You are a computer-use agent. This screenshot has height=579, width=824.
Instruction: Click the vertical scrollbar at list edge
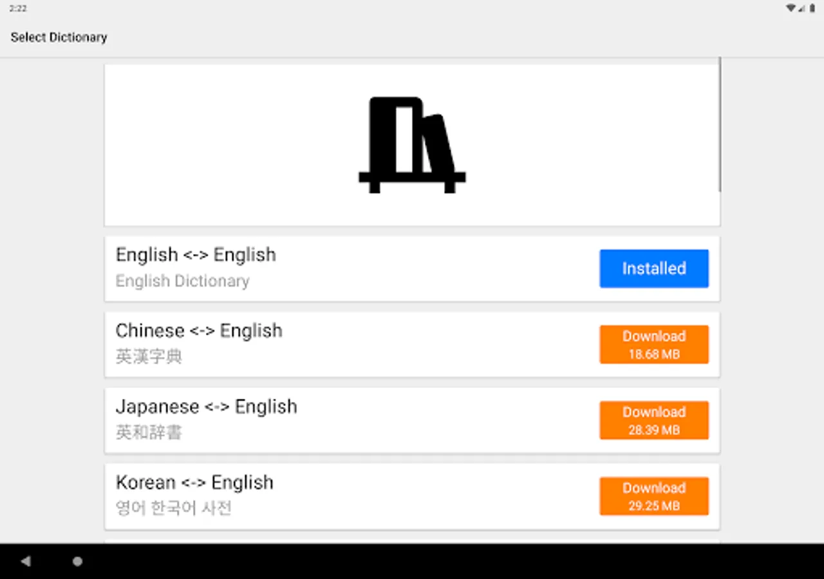[720, 125]
